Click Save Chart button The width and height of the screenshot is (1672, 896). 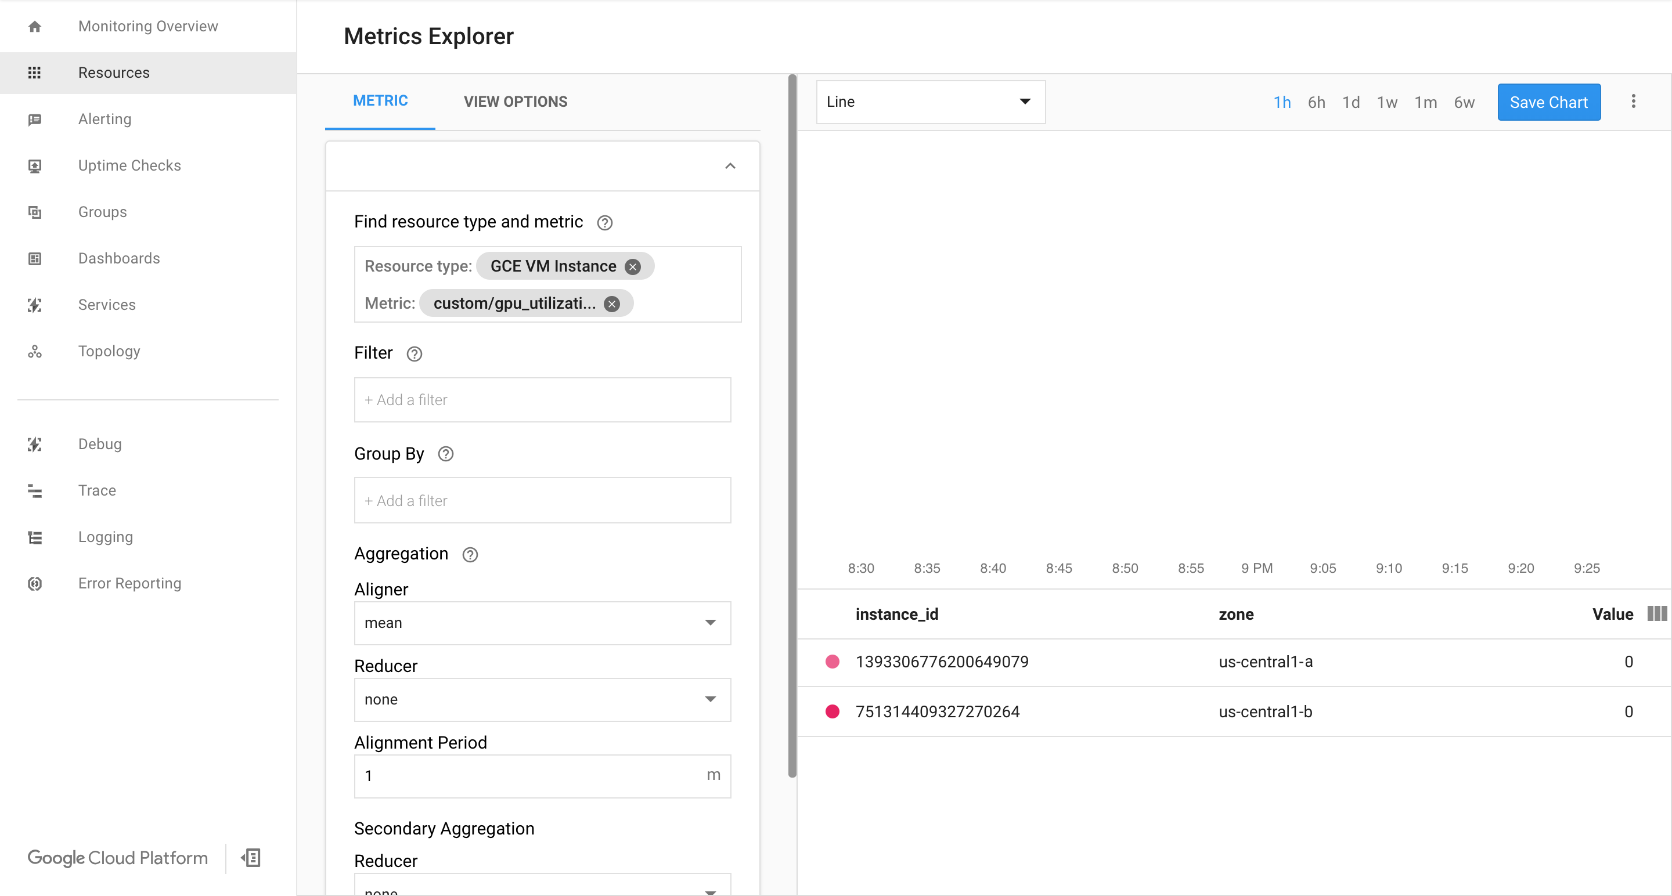[1548, 102]
